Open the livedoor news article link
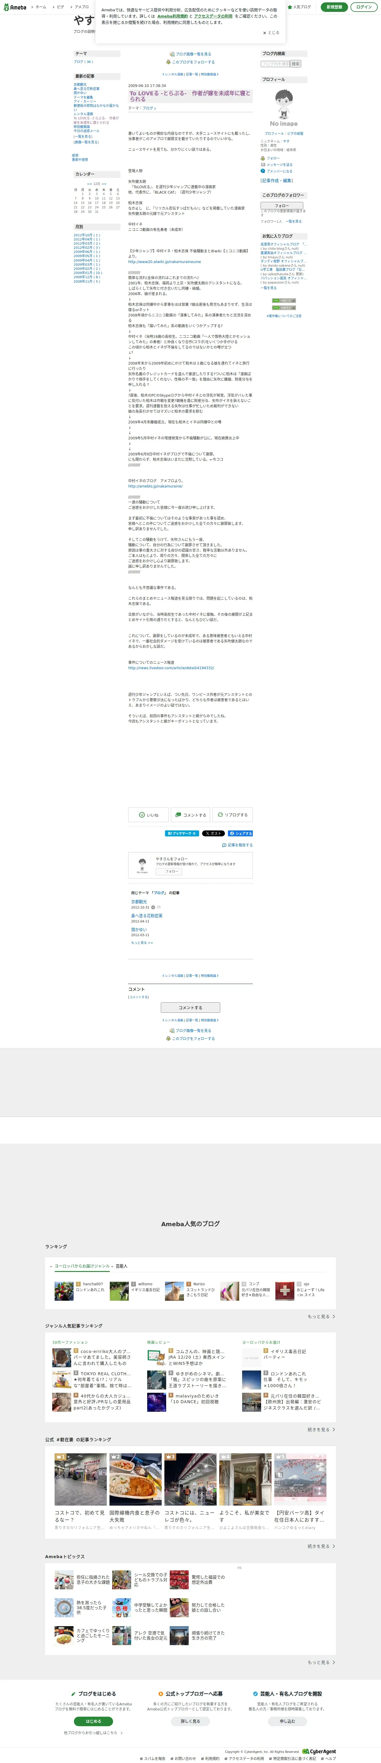Image resolution: width=381 pixels, height=1763 pixels. pos(171,668)
